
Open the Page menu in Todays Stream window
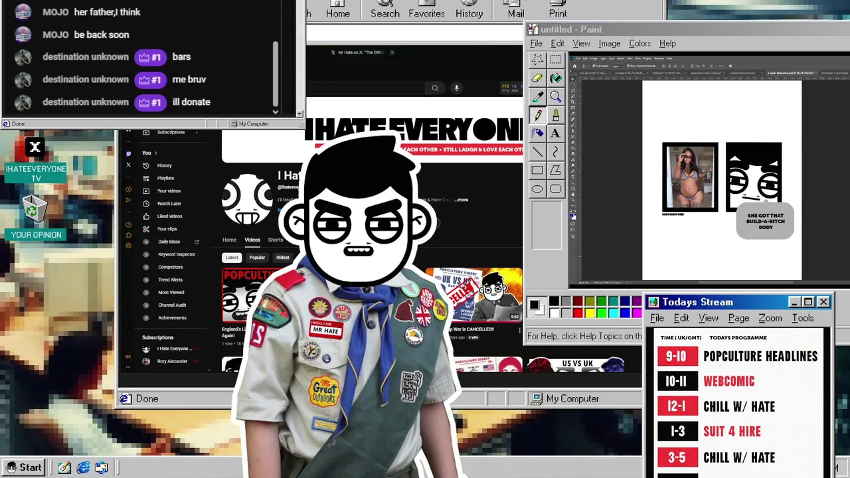[x=738, y=318]
